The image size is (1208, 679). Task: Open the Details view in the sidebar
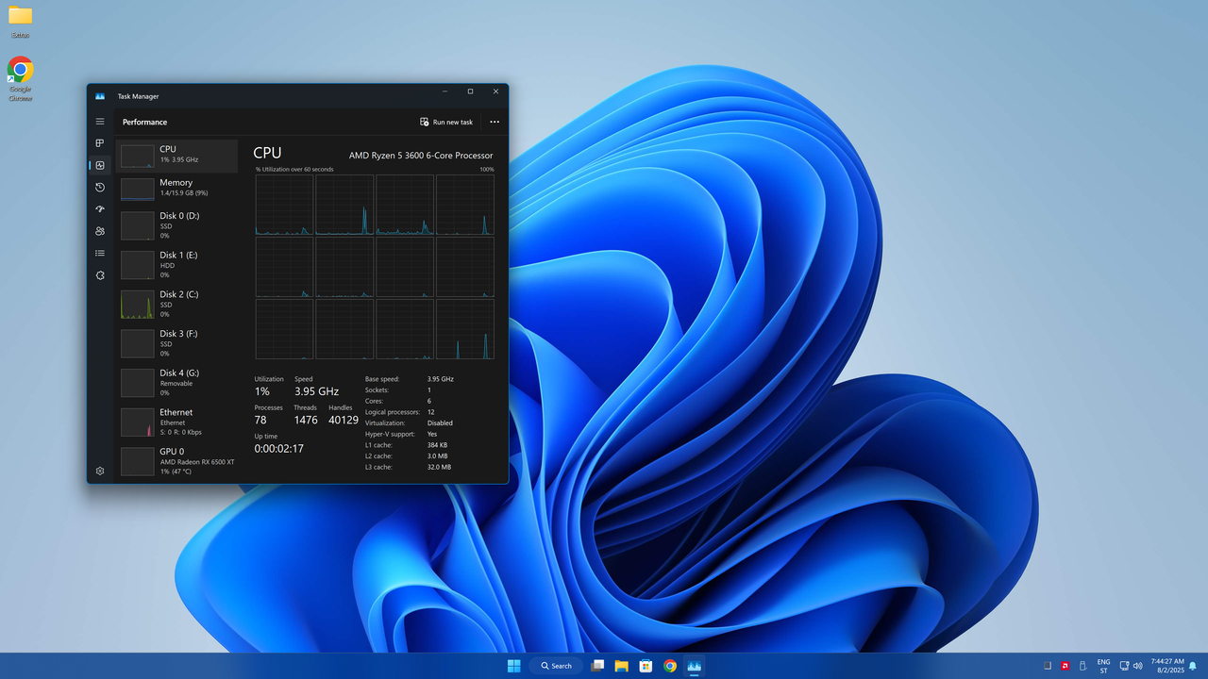click(100, 252)
